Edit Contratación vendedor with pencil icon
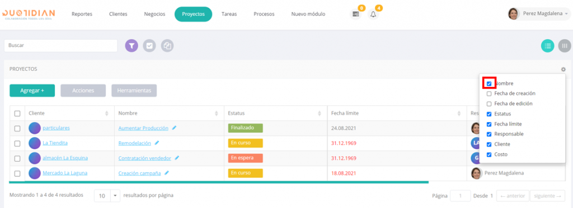 pos(177,158)
